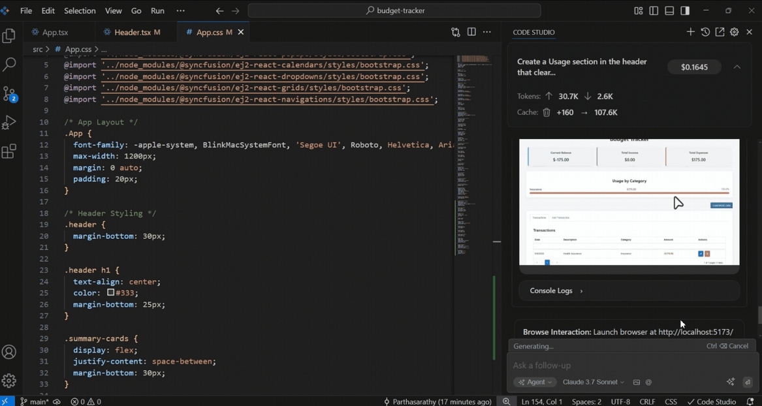
Task: Collapse the task summary with chevron
Action: pos(737,67)
